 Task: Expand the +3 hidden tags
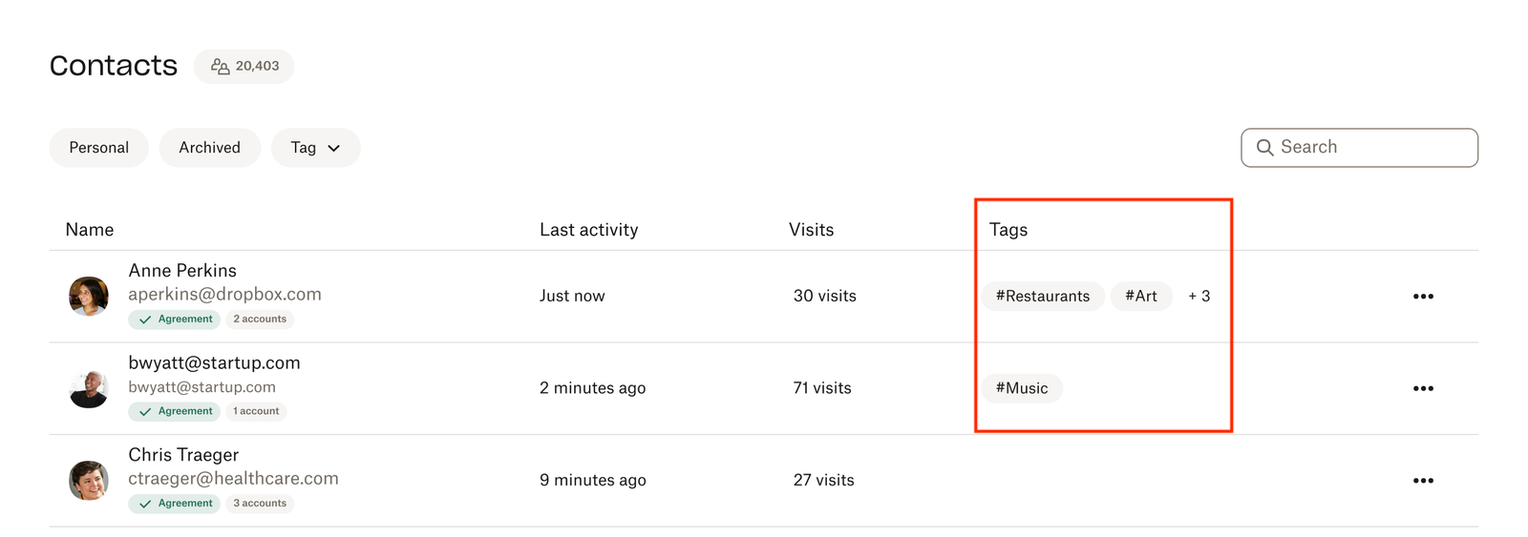point(1199,297)
